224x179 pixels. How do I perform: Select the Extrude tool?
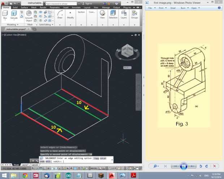[14, 15]
